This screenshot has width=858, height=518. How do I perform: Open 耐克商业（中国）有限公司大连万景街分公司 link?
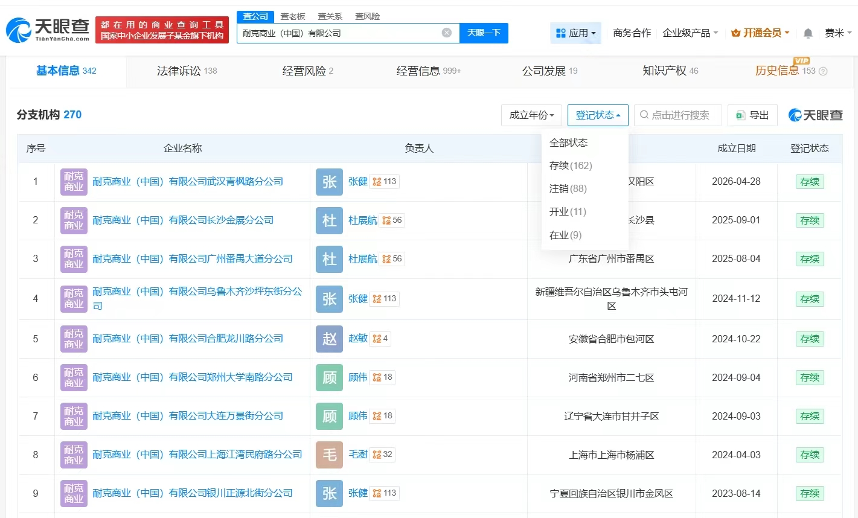click(188, 416)
